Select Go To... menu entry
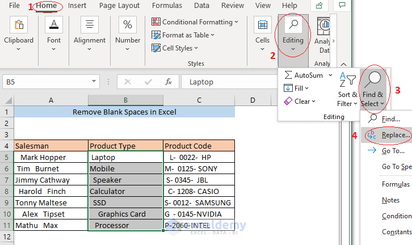 (393, 151)
